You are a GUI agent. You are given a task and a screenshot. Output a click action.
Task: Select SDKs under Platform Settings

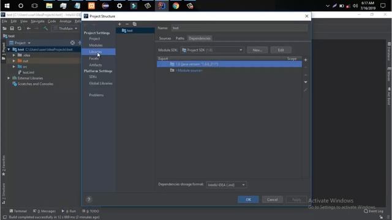pos(92,76)
